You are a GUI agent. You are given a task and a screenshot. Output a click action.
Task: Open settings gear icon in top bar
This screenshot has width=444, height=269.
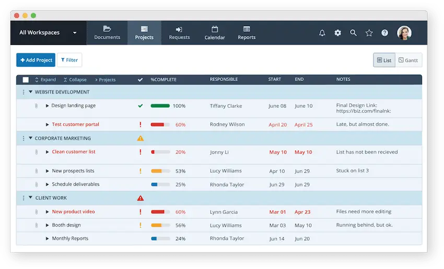pyautogui.click(x=337, y=33)
